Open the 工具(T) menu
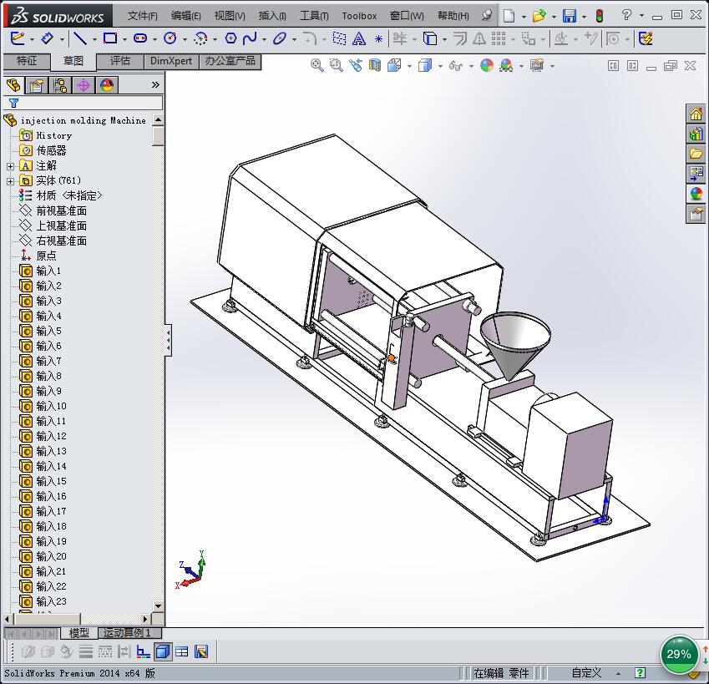Image resolution: width=709 pixels, height=684 pixels. click(x=314, y=16)
